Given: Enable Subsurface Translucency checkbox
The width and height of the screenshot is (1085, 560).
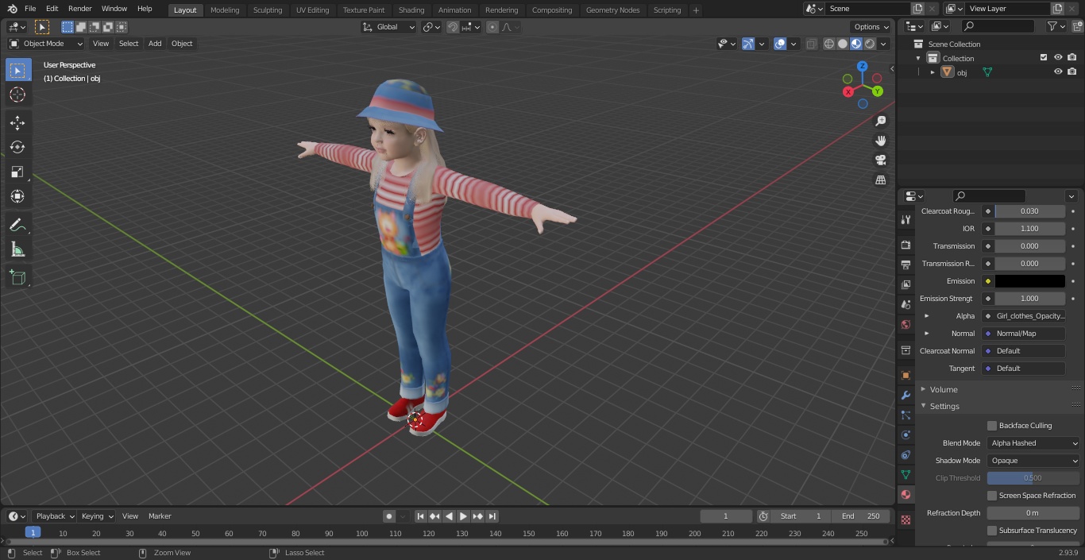Looking at the screenshot, I should click(992, 531).
